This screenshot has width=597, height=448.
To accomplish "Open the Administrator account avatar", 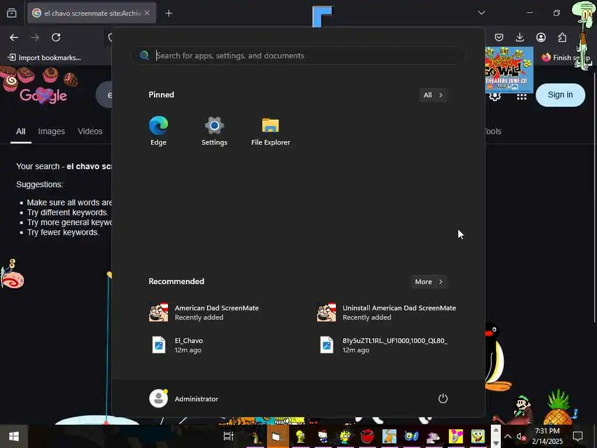I will pyautogui.click(x=159, y=398).
